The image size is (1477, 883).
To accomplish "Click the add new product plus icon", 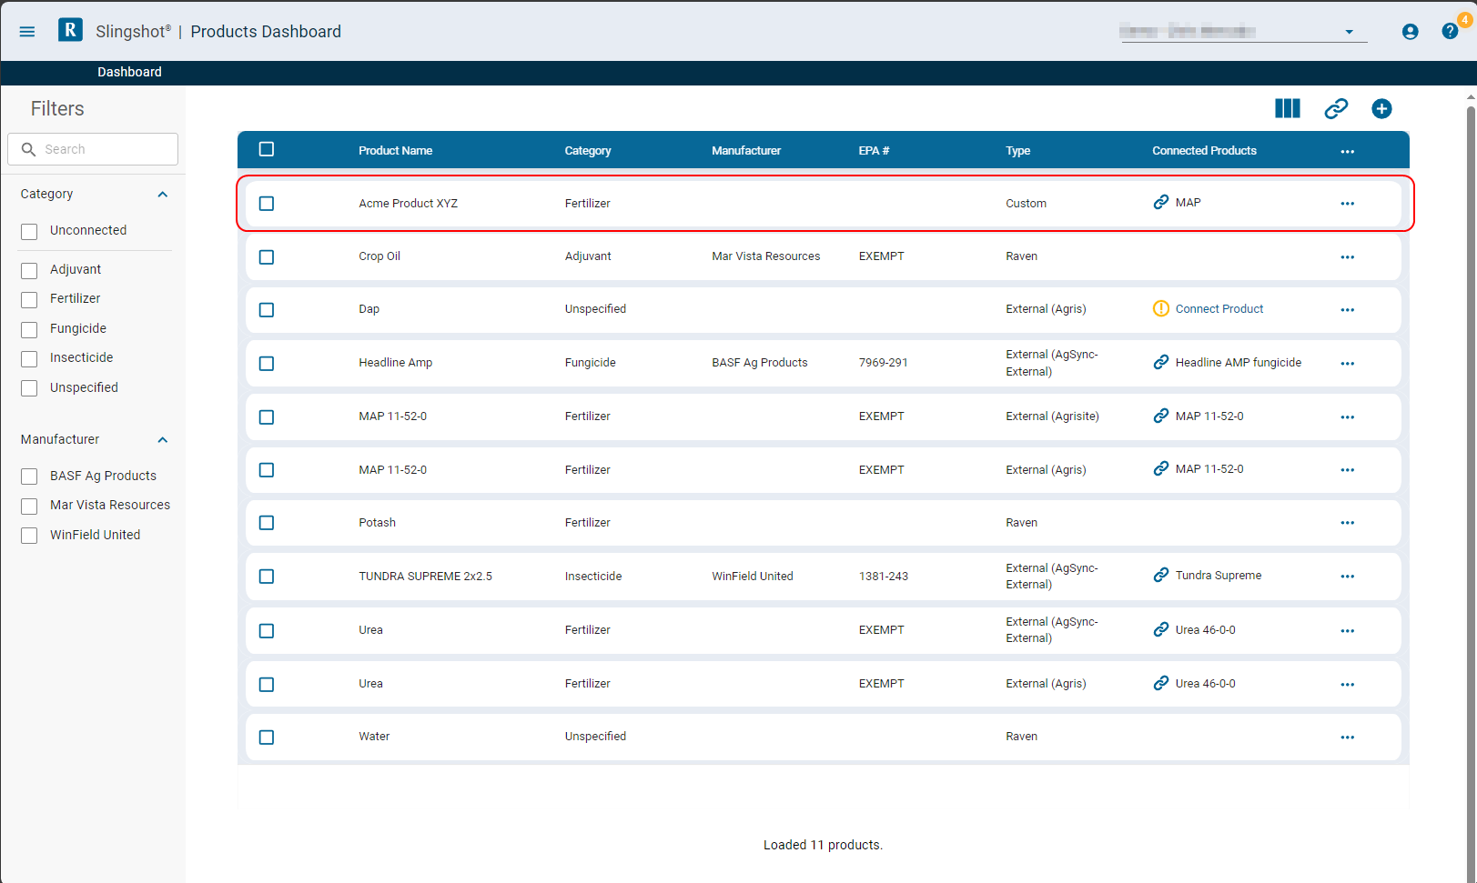I will click(1381, 108).
